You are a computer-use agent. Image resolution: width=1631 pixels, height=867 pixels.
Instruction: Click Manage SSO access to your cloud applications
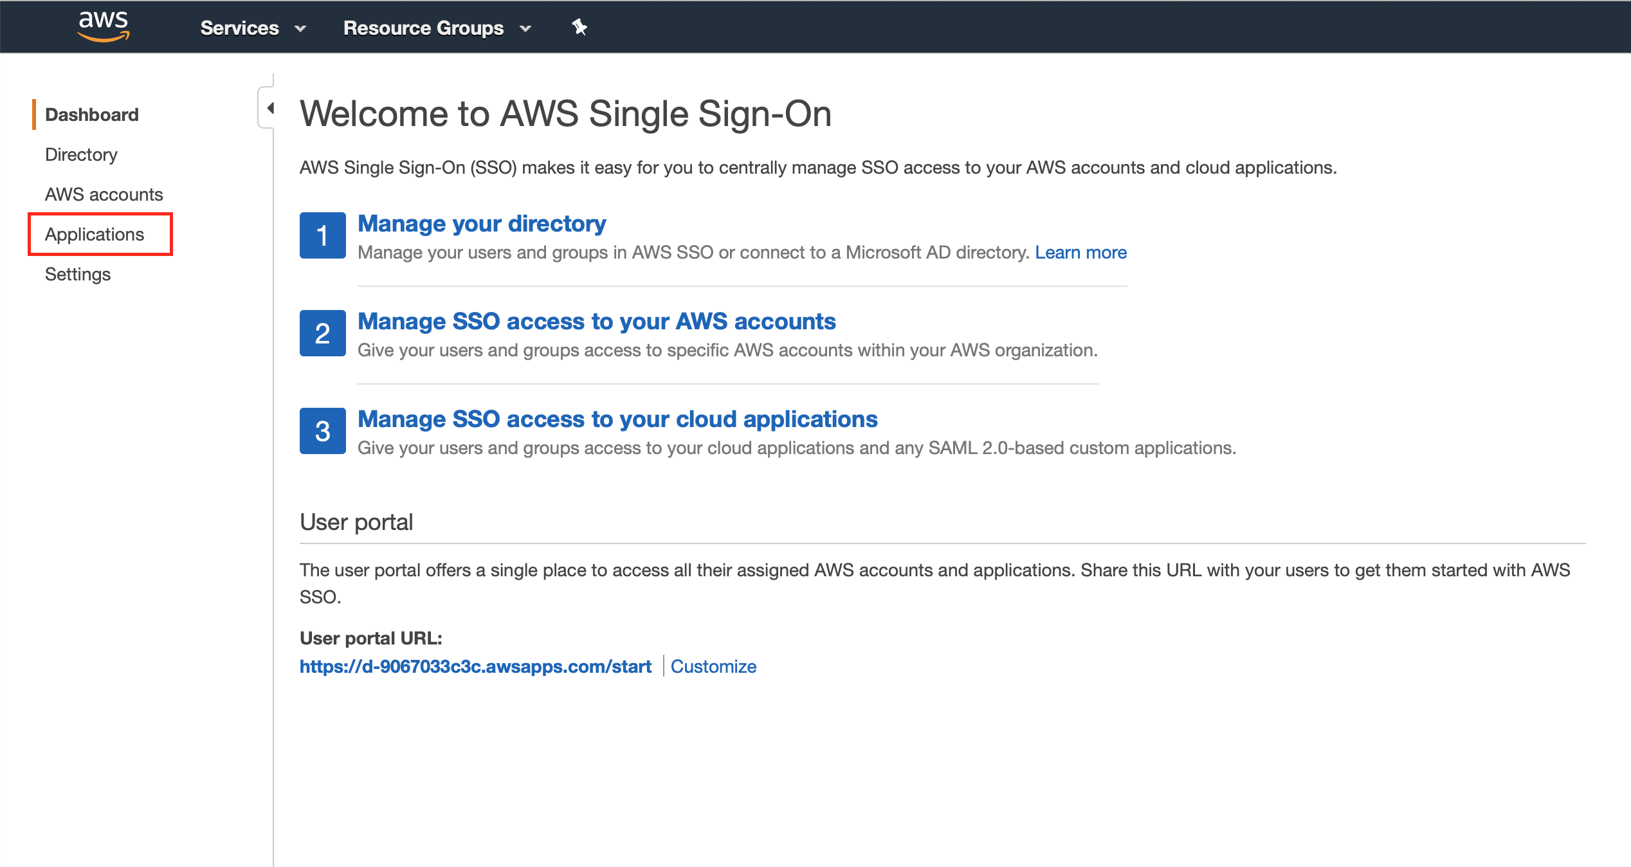coord(617,419)
